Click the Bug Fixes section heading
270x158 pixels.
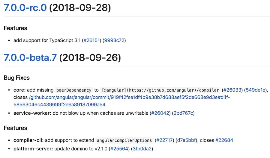(17, 78)
